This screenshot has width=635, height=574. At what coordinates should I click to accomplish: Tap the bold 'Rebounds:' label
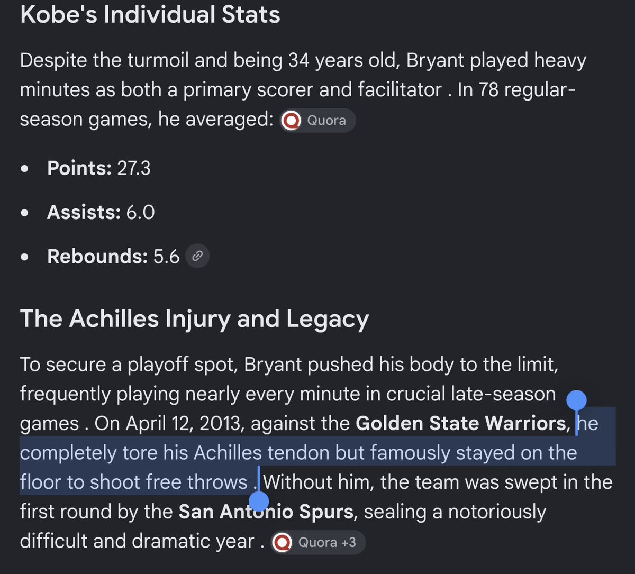coord(97,257)
